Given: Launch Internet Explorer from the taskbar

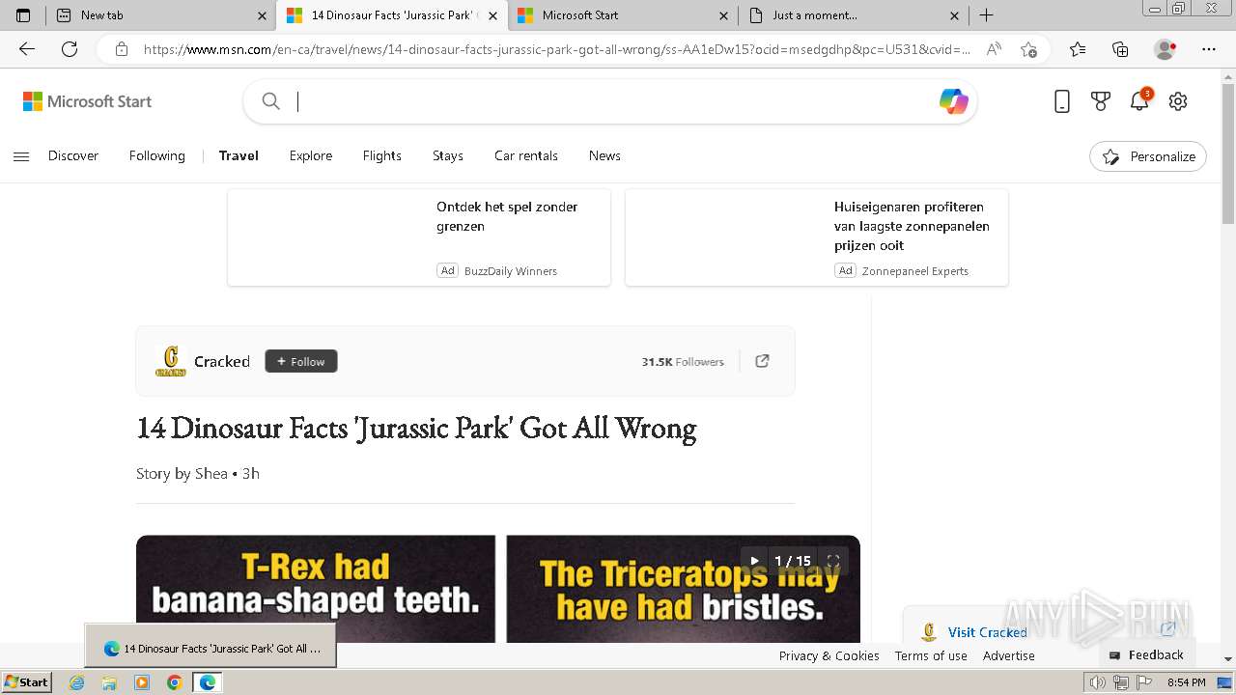Looking at the screenshot, I should click(x=77, y=682).
